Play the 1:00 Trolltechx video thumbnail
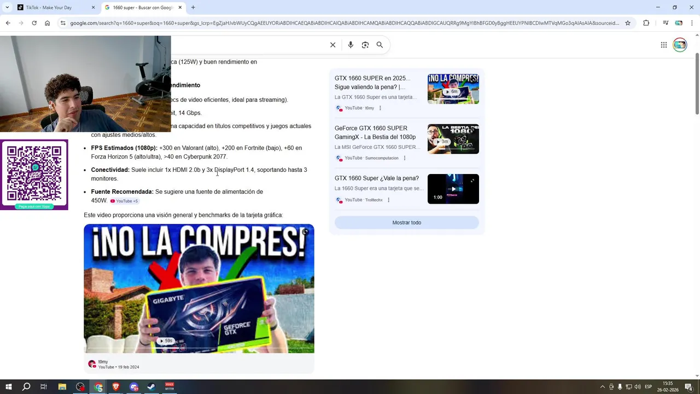This screenshot has width=700, height=394. pos(453,189)
